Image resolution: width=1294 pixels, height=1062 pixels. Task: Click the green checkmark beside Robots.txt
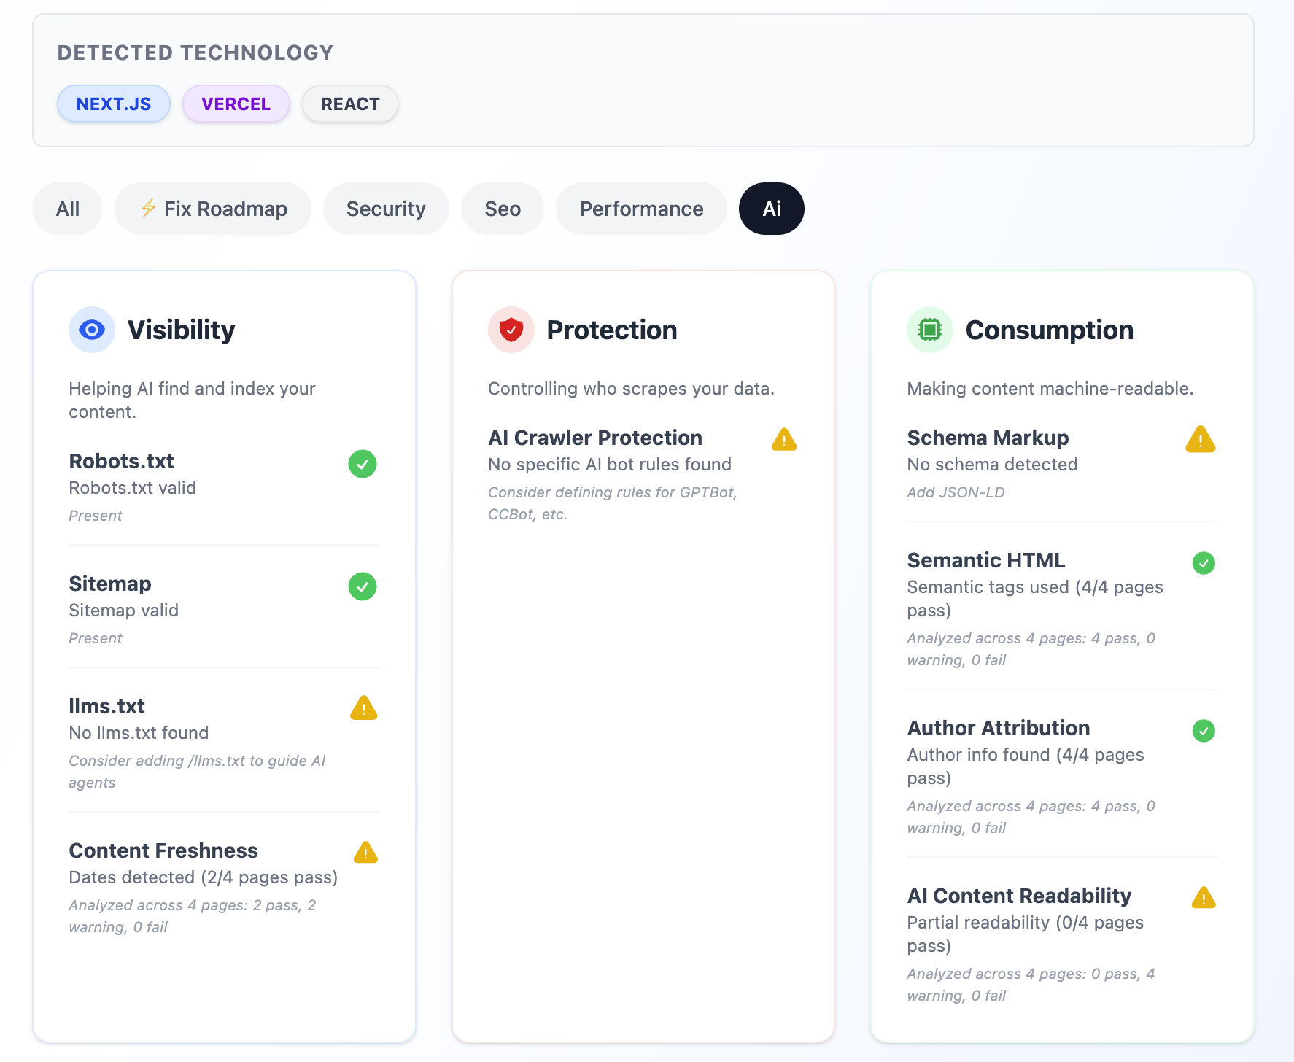point(363,465)
